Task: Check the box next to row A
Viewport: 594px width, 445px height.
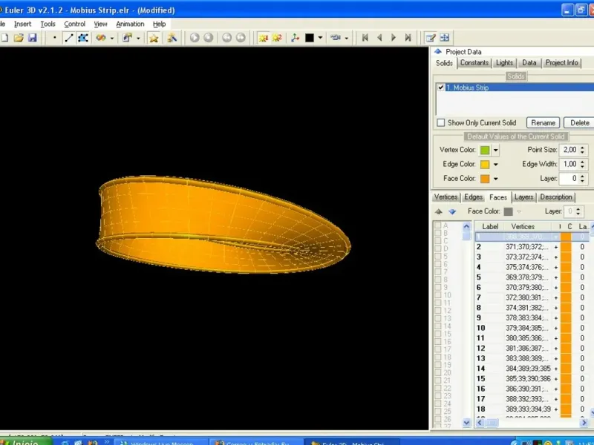Action: [x=438, y=225]
